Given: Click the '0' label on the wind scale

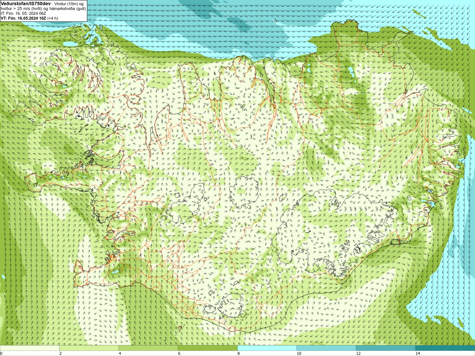Looking at the screenshot, I should pos(1,353).
